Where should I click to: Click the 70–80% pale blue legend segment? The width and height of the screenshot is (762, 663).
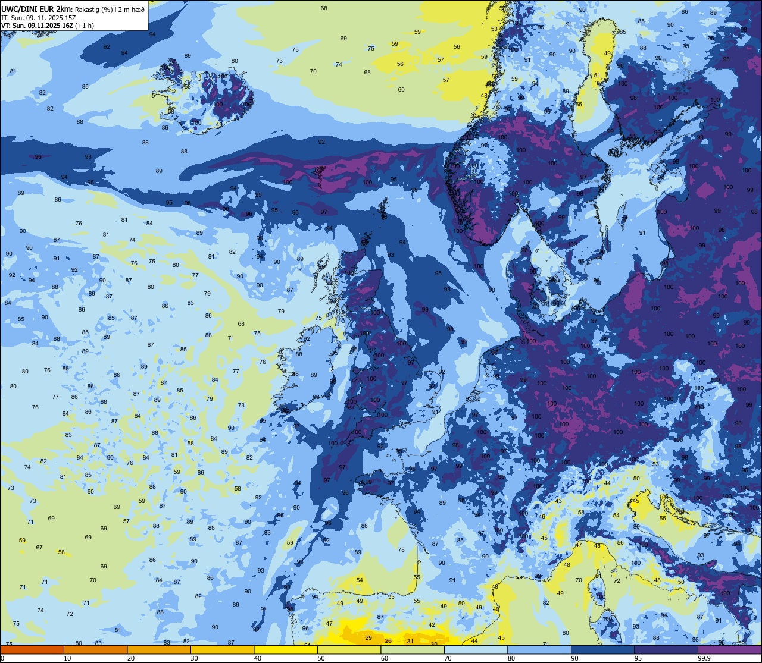click(x=476, y=650)
